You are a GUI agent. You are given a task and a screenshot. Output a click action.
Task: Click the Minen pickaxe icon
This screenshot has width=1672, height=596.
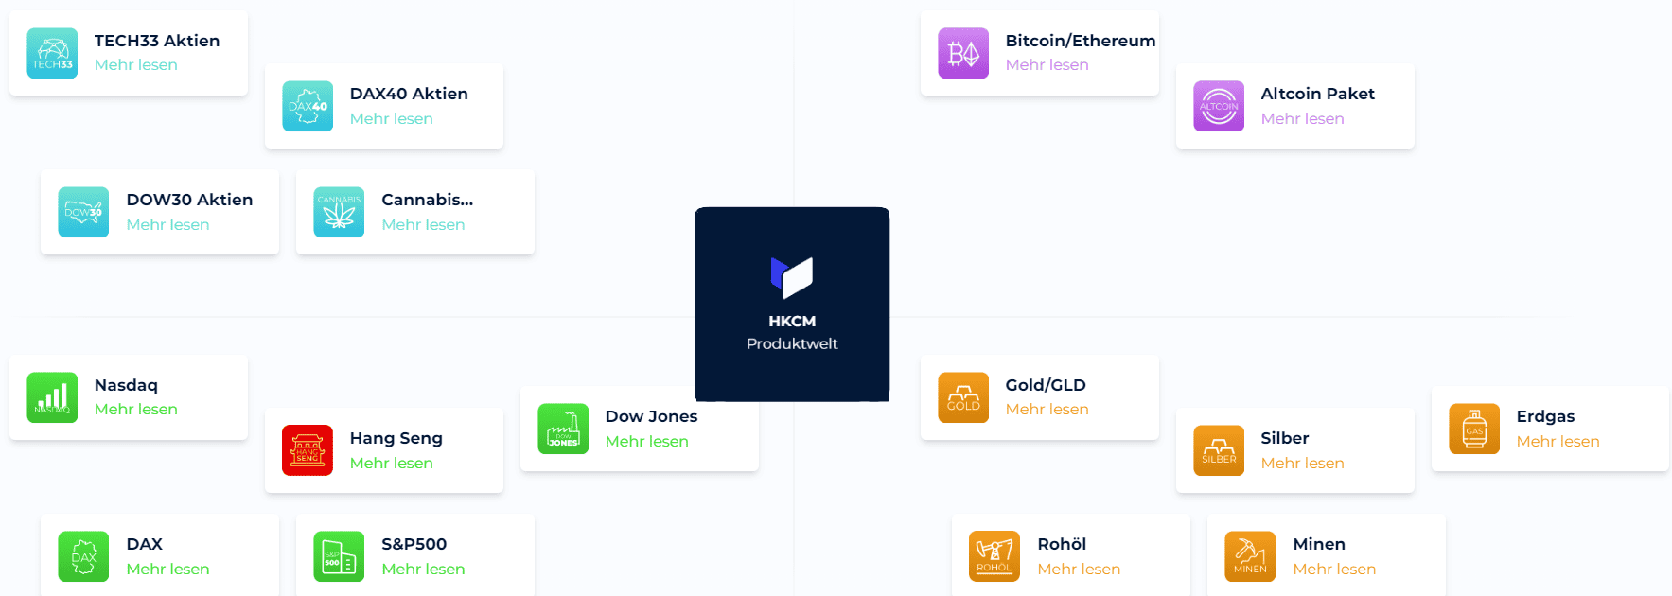[x=1250, y=556]
